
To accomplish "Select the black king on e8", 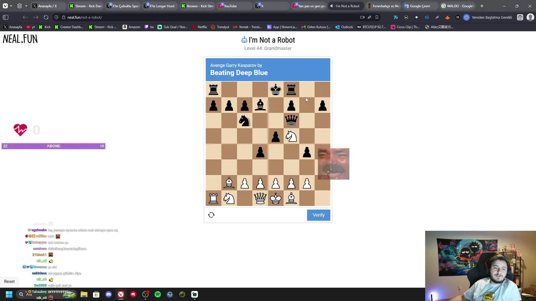I will pyautogui.click(x=276, y=89).
